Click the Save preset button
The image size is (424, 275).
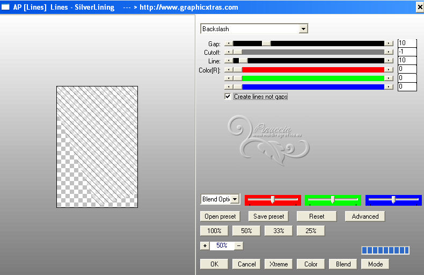(x=268, y=216)
